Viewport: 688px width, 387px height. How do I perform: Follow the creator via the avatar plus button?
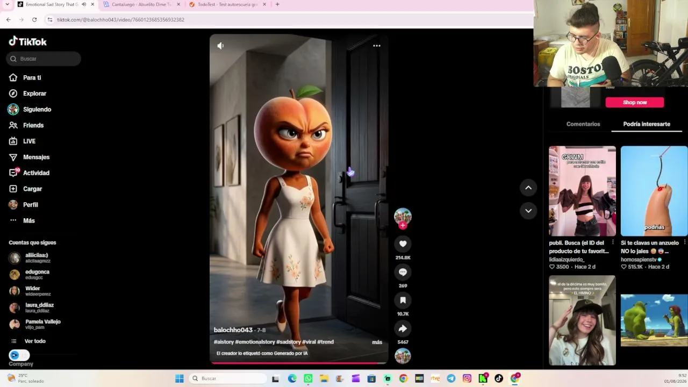click(403, 226)
